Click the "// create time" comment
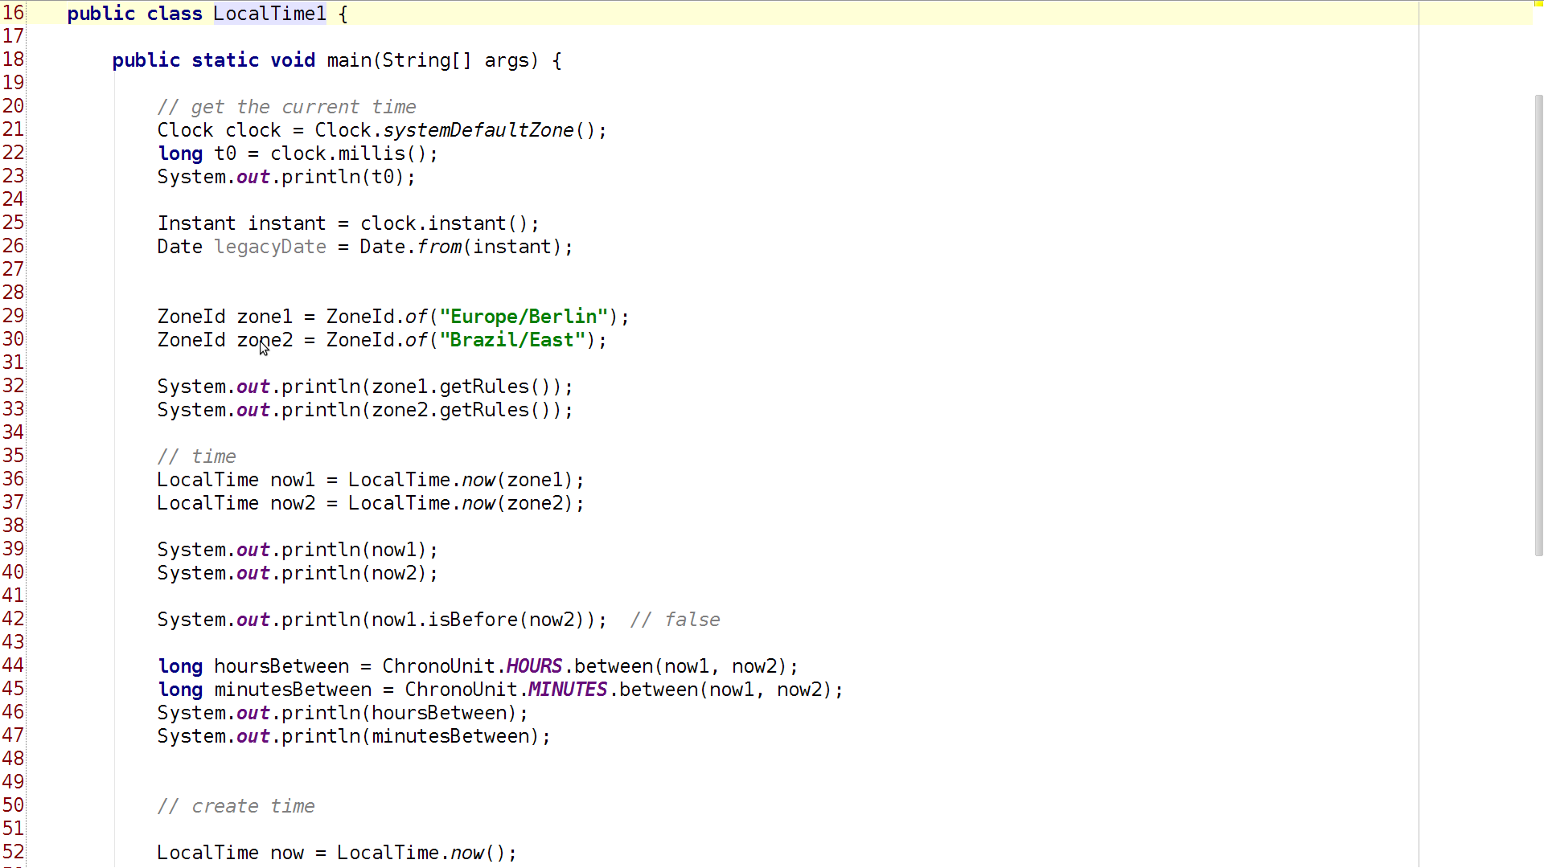1544x868 pixels. click(236, 806)
